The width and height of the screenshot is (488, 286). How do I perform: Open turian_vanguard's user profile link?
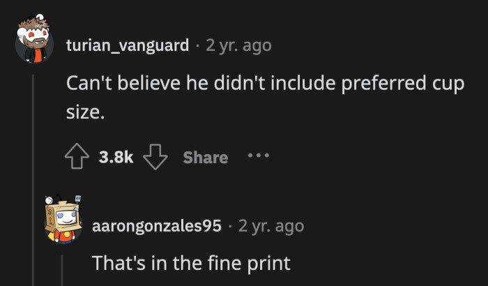click(127, 46)
